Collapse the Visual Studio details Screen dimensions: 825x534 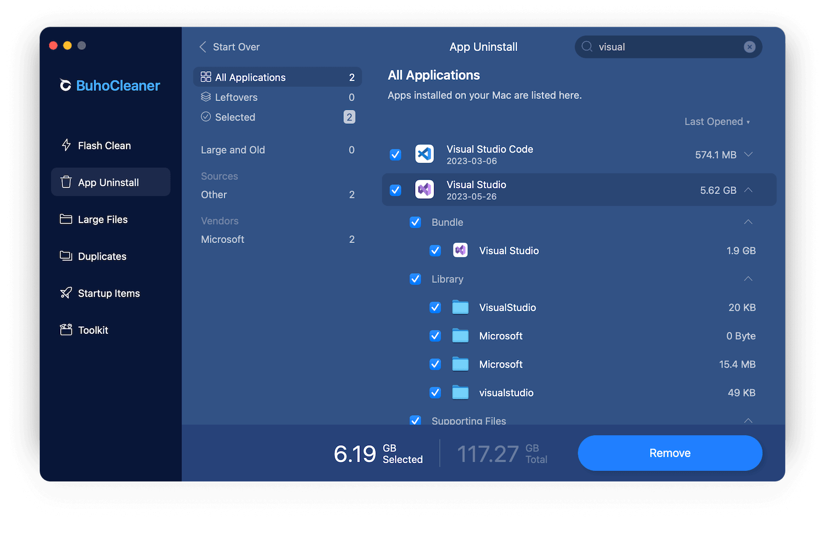pyautogui.click(x=748, y=190)
